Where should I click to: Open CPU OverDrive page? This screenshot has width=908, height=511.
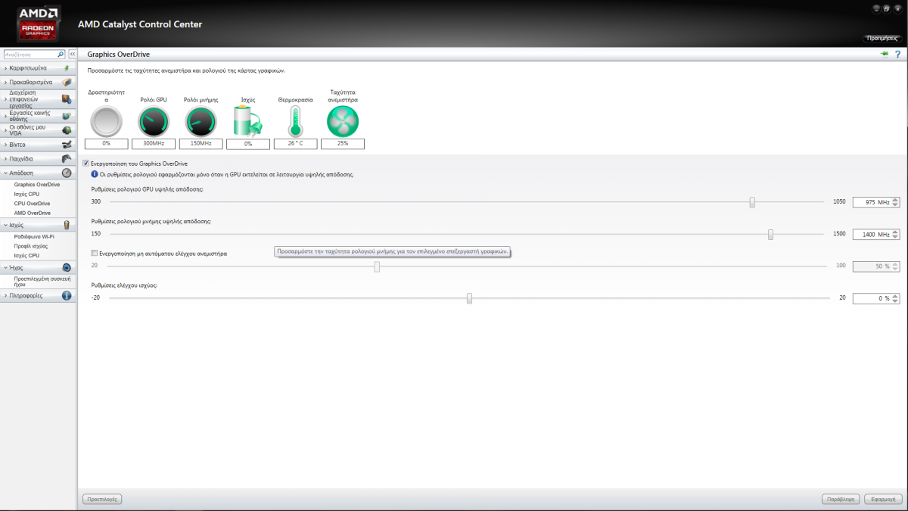pos(33,204)
